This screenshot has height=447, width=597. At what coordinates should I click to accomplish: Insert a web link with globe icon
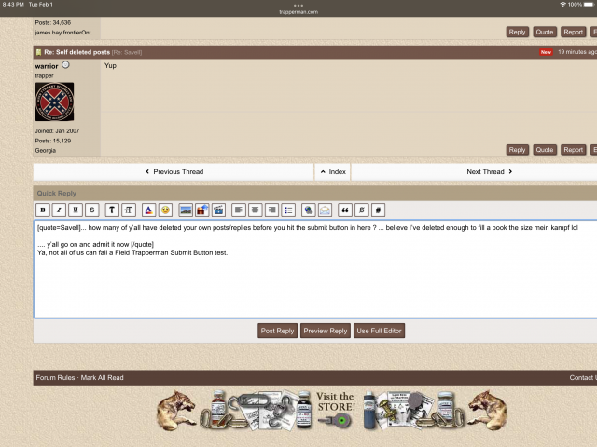[309, 210]
